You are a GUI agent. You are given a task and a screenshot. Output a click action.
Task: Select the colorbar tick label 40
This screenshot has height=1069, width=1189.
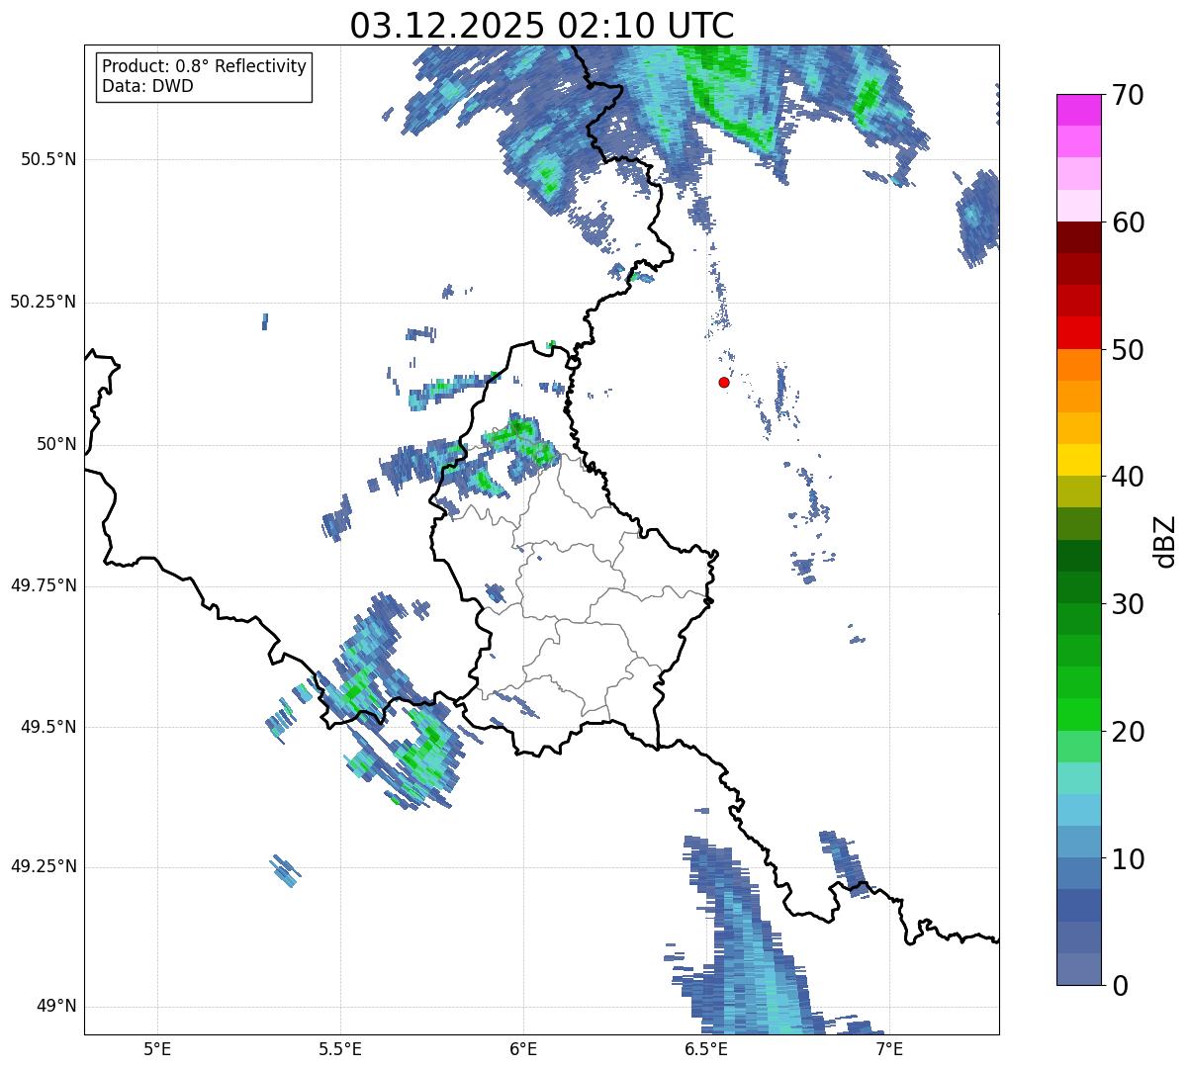tap(1128, 477)
